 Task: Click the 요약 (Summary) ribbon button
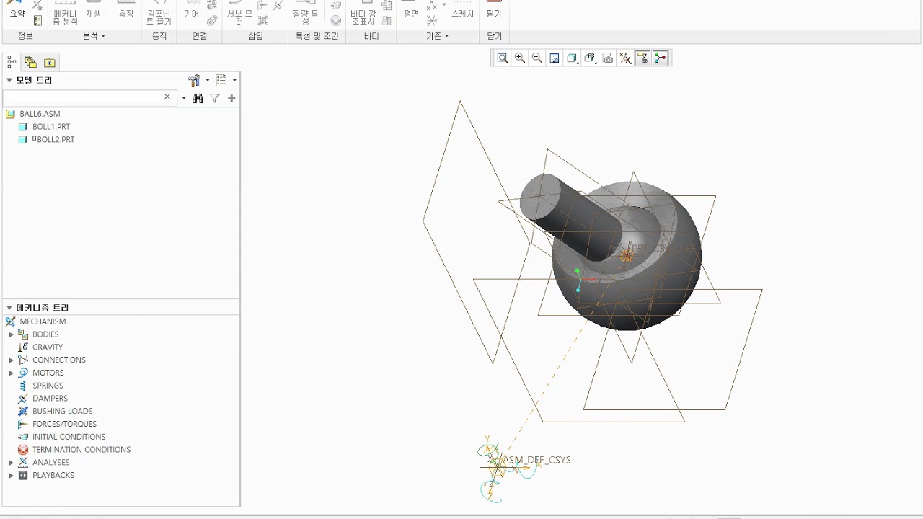[17, 11]
